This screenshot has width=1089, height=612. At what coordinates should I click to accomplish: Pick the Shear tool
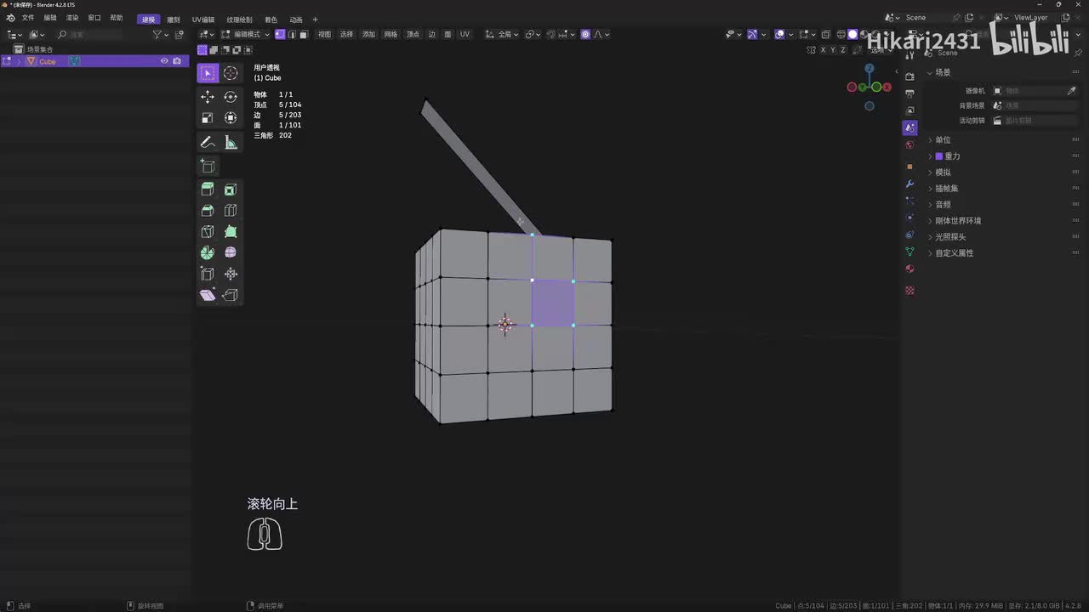point(208,295)
